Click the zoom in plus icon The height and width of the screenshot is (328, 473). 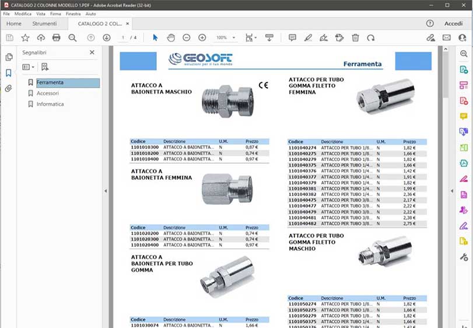click(x=202, y=37)
